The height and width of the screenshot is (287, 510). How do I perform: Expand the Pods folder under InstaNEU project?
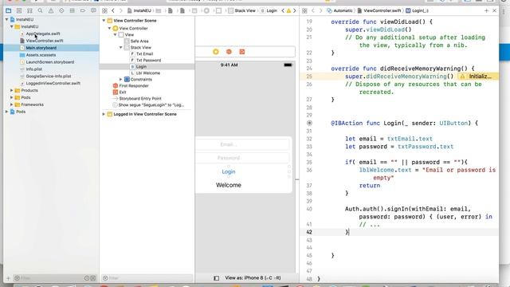pyautogui.click(x=12, y=97)
